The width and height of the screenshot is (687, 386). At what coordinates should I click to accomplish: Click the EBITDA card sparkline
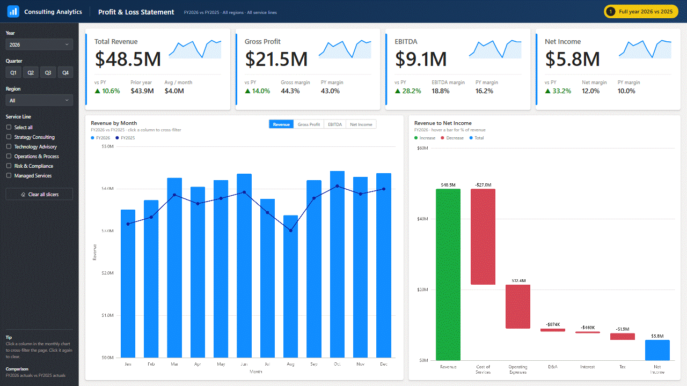[495, 49]
